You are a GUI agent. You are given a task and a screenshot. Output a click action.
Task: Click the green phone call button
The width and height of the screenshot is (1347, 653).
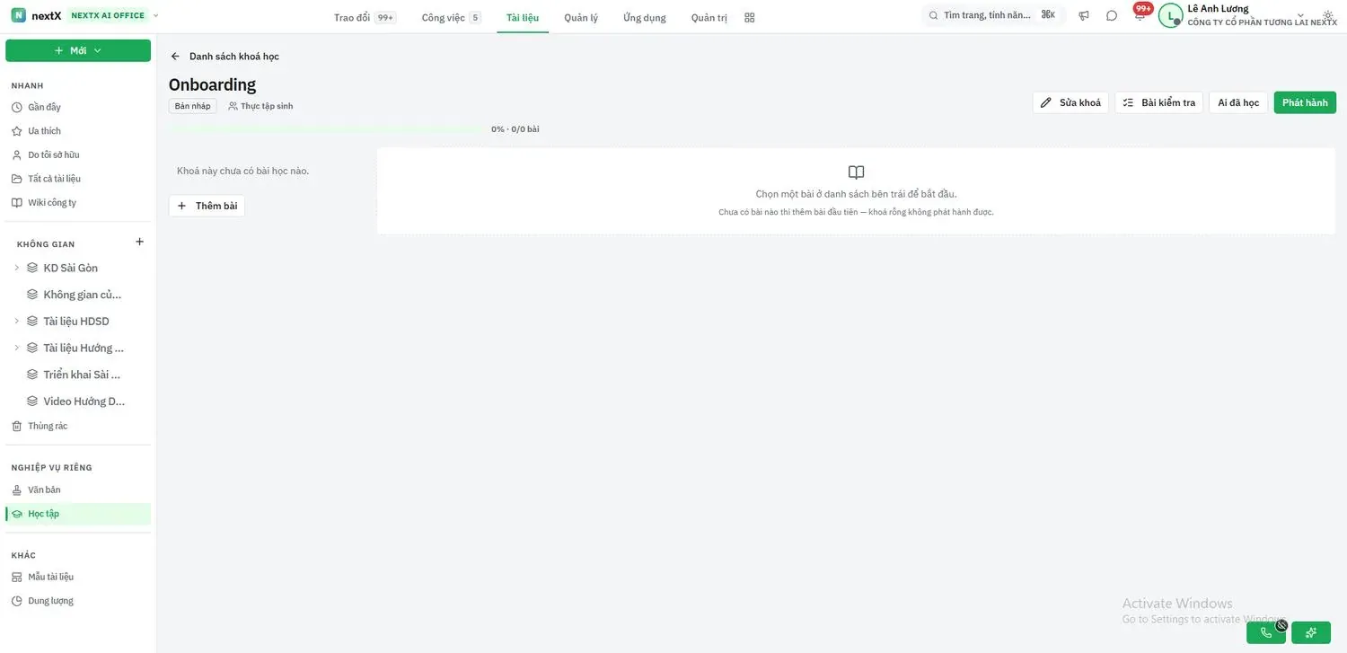[x=1266, y=632]
